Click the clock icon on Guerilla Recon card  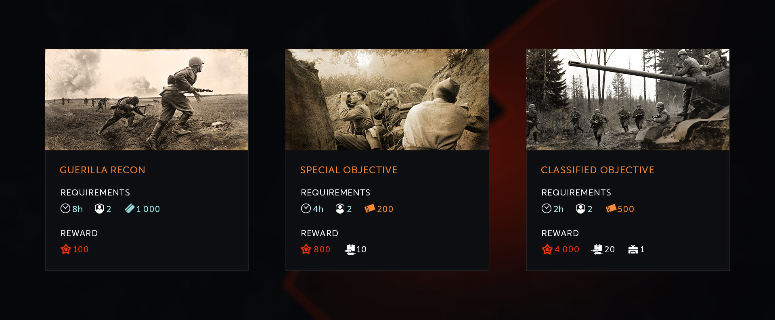click(65, 208)
